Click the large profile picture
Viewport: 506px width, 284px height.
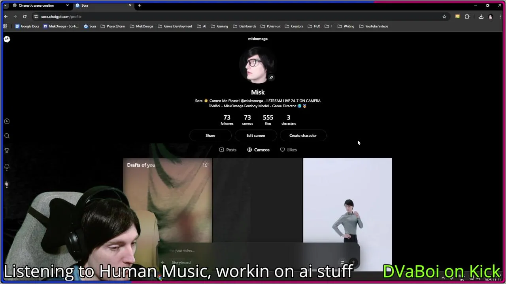258,65
